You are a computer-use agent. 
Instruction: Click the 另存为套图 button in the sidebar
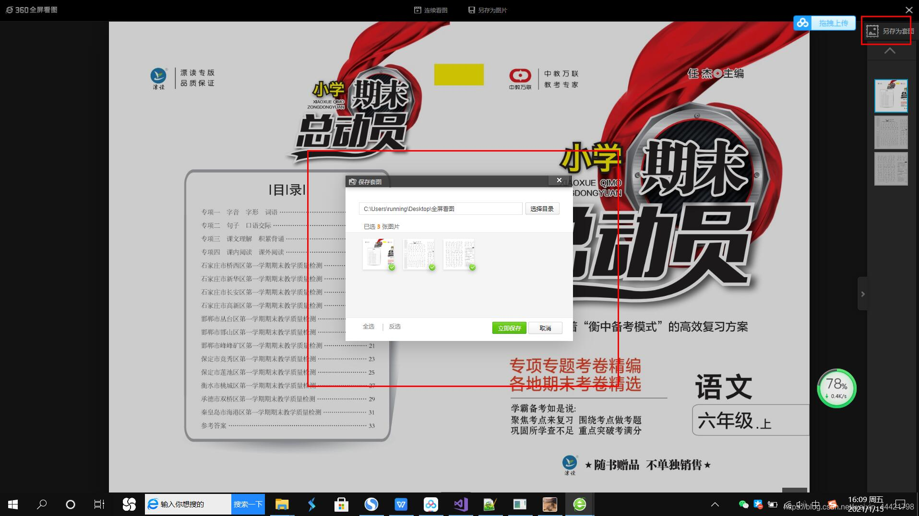coord(890,31)
